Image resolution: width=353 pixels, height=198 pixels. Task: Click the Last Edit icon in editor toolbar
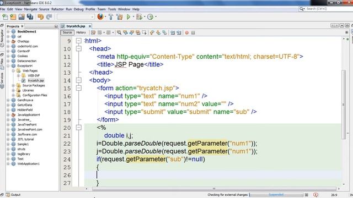pyautogui.click(x=93, y=33)
